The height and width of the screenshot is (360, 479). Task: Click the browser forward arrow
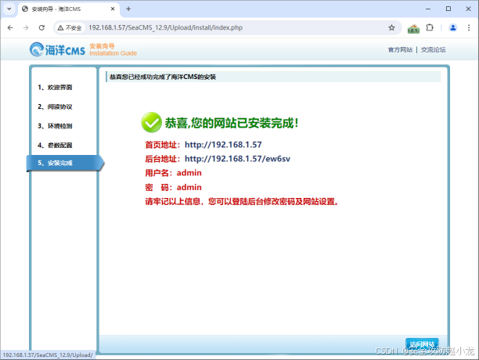[26, 28]
